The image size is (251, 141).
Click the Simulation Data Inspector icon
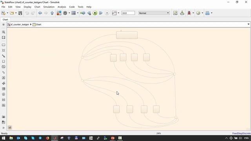114,13
